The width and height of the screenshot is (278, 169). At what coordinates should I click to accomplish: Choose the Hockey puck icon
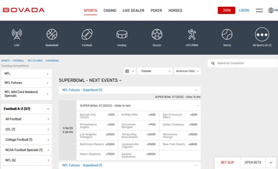(122, 35)
